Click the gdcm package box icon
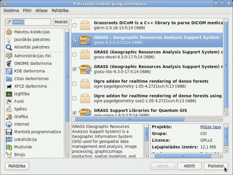Screen dimensions: 233x175 (85, 25)
